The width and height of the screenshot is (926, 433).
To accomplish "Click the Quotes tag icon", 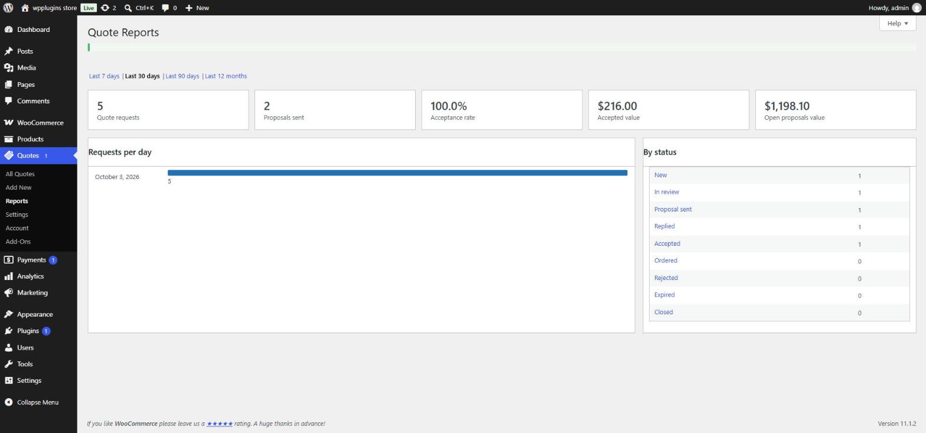I will tap(9, 155).
